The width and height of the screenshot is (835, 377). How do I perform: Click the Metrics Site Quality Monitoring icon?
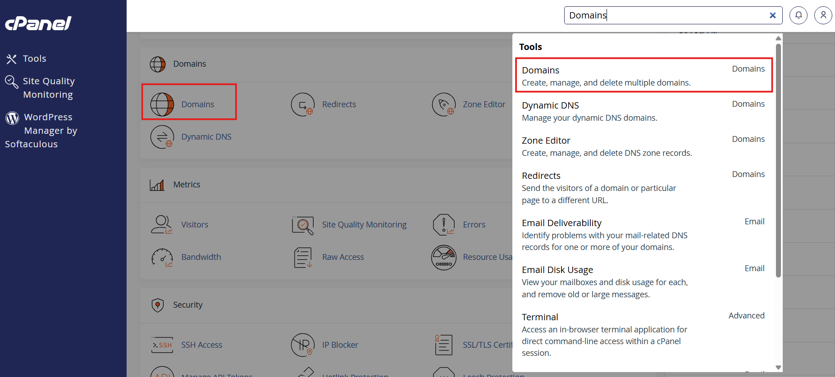point(303,225)
